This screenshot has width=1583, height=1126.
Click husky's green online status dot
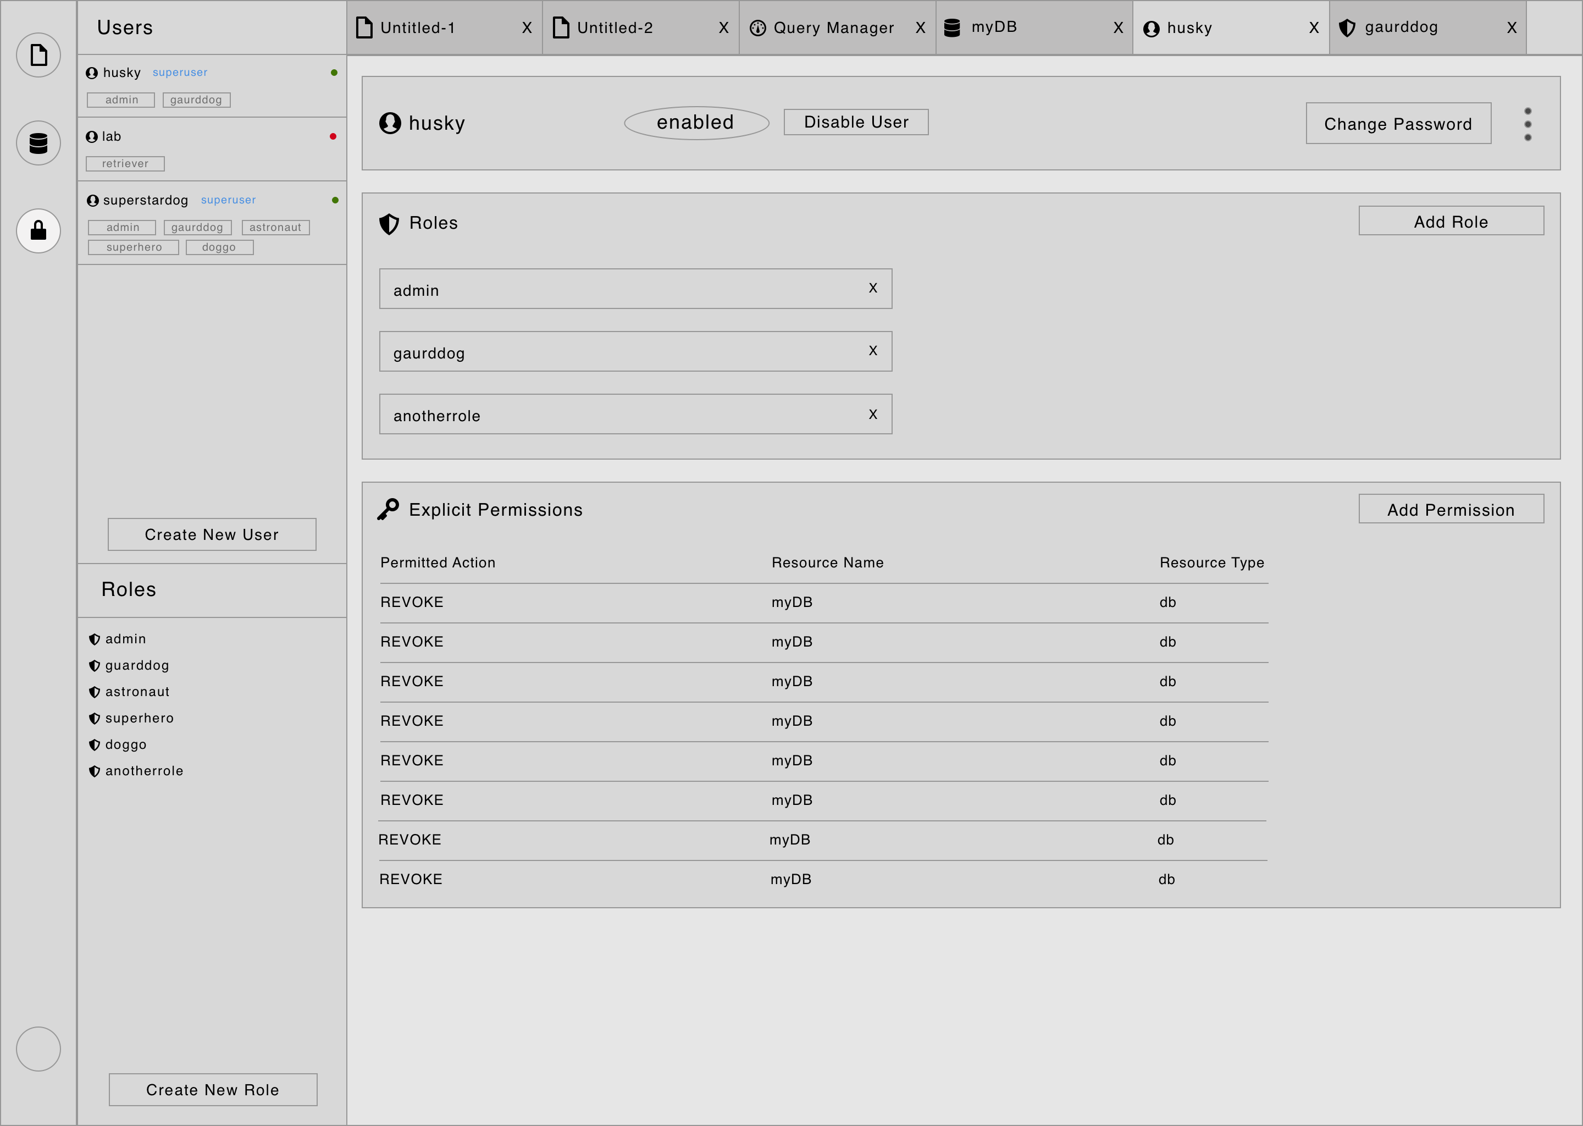[335, 72]
